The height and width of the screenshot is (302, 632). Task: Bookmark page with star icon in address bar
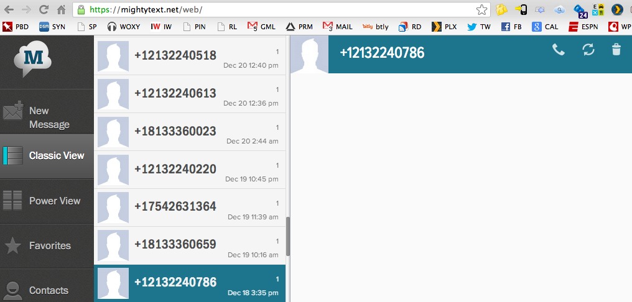point(481,10)
